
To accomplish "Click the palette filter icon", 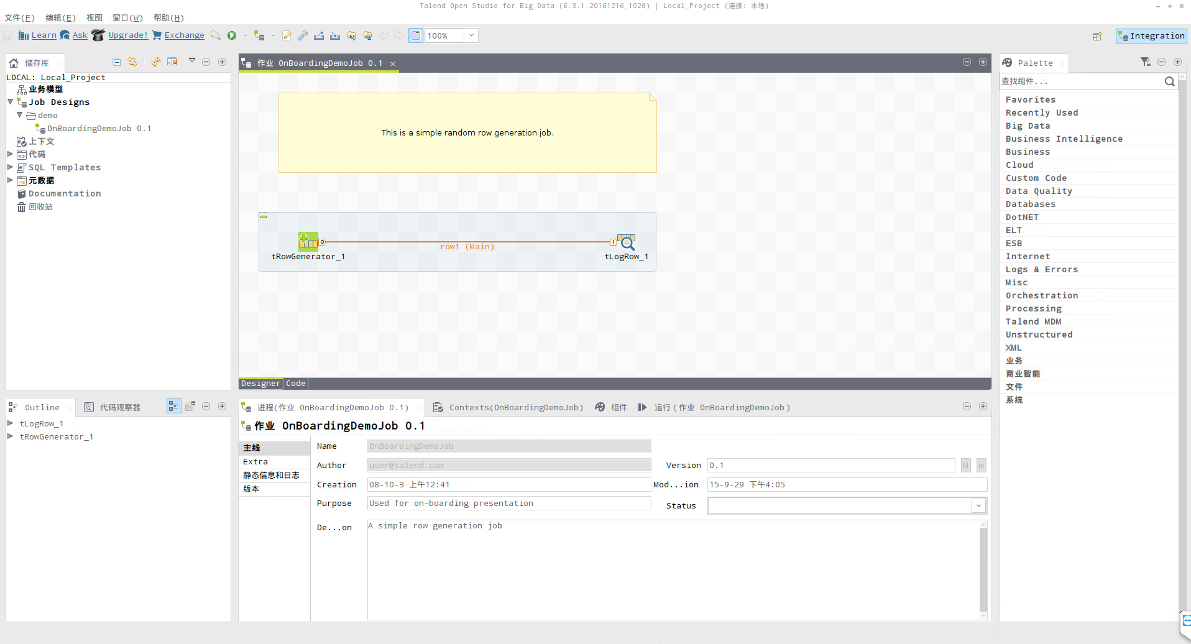I will pyautogui.click(x=1145, y=62).
